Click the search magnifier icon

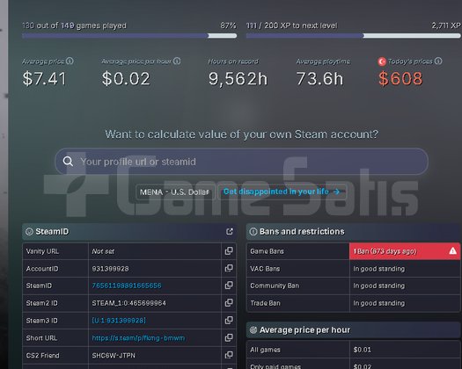pos(68,162)
